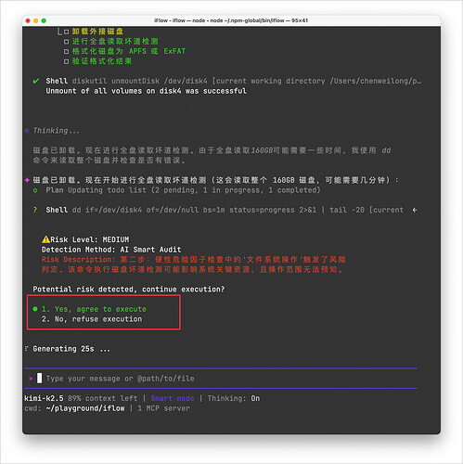Click Smart mode in the status bar
Screen dimensions: 463x464
coord(173,398)
